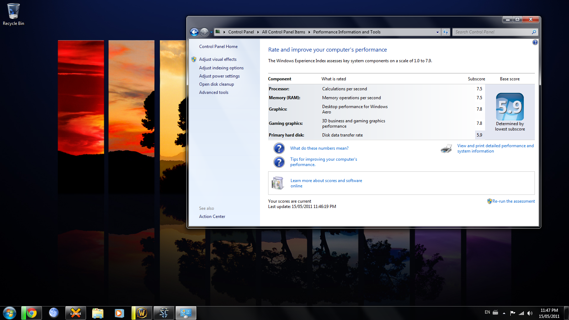The height and width of the screenshot is (320, 569).
Task: Click the printer icon for detailed performance info
Action: point(446,149)
